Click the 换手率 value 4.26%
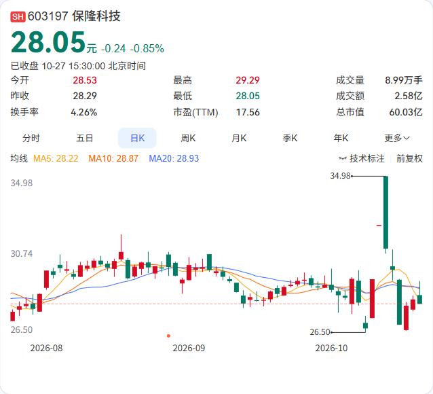The height and width of the screenshot is (394, 433). coord(83,112)
